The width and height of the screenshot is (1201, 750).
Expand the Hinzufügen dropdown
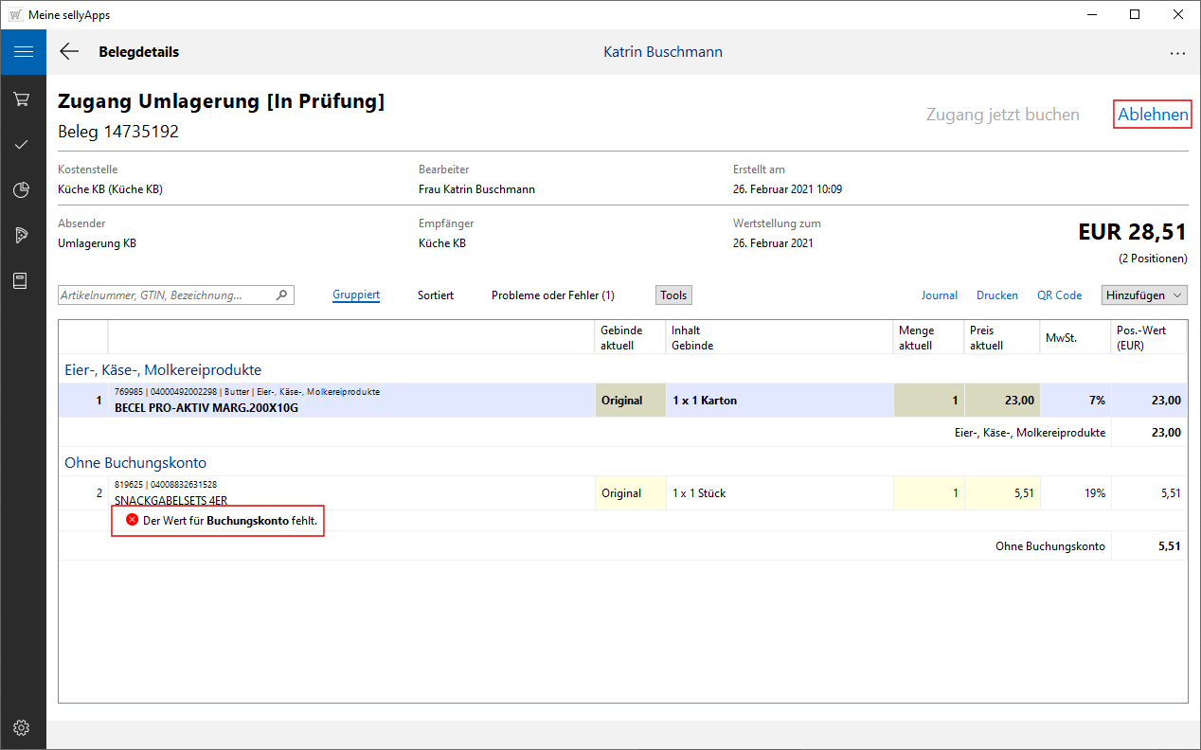coord(1144,295)
